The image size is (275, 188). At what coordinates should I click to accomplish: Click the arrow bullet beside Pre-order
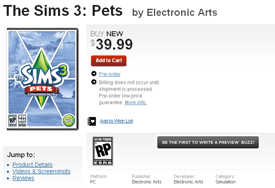94,74
